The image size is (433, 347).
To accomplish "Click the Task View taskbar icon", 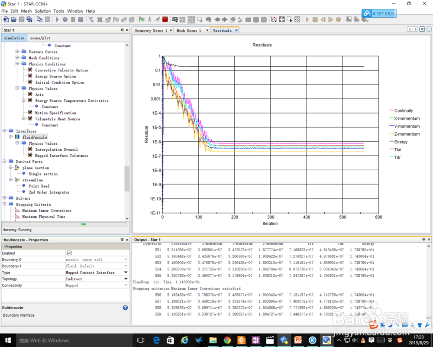I will (x=141, y=340).
